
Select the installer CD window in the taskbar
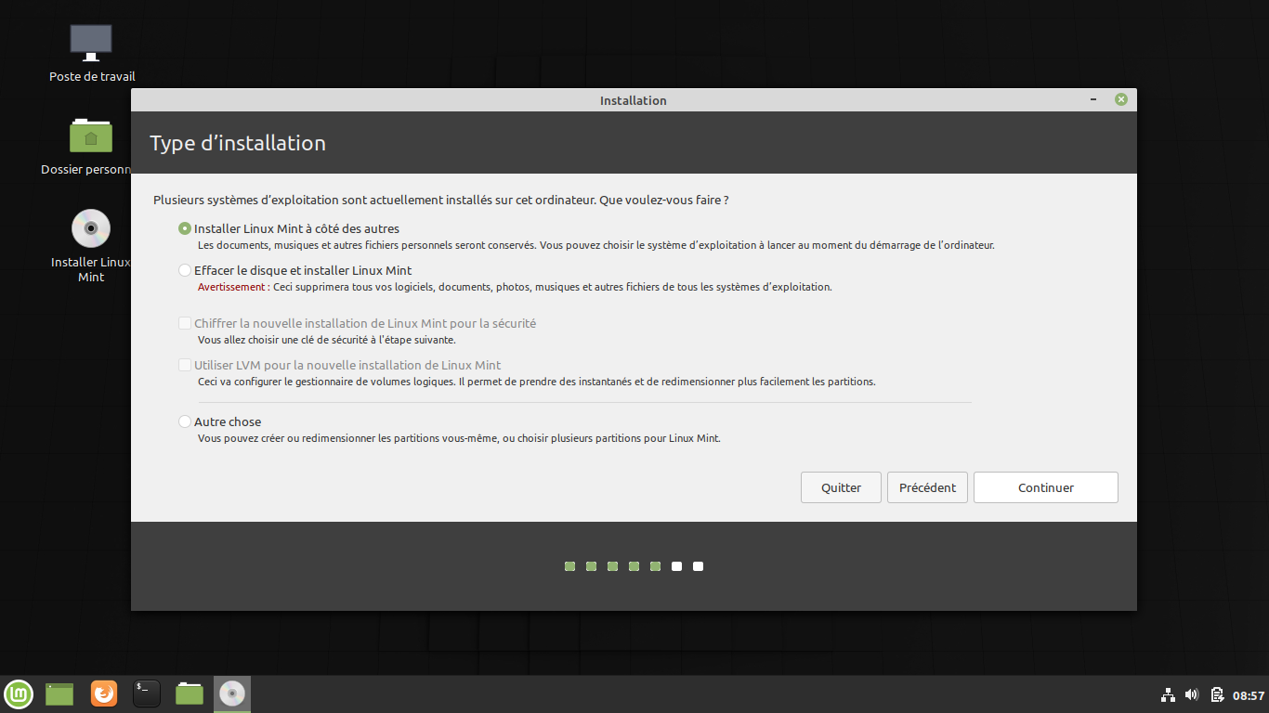point(231,694)
